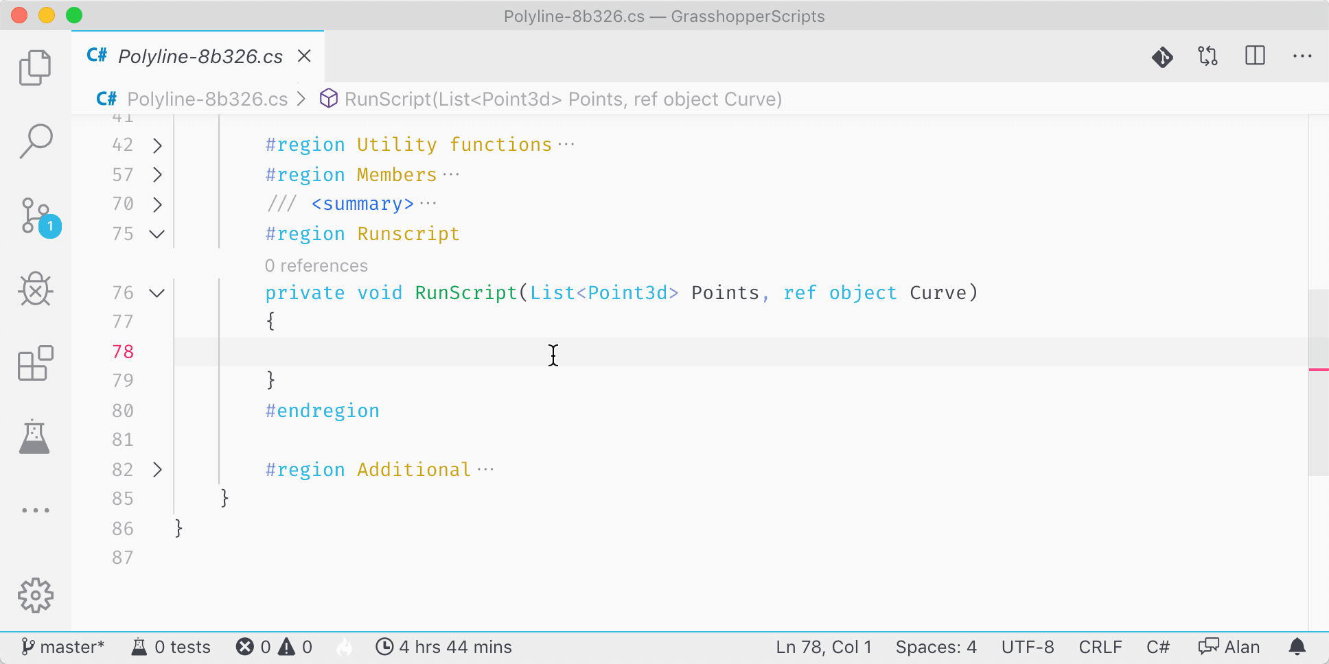Open Problems via errors and warnings count
Screen dimensions: 1329x664
tap(274, 647)
